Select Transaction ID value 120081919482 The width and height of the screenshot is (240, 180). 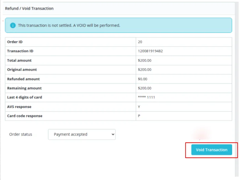(150, 51)
